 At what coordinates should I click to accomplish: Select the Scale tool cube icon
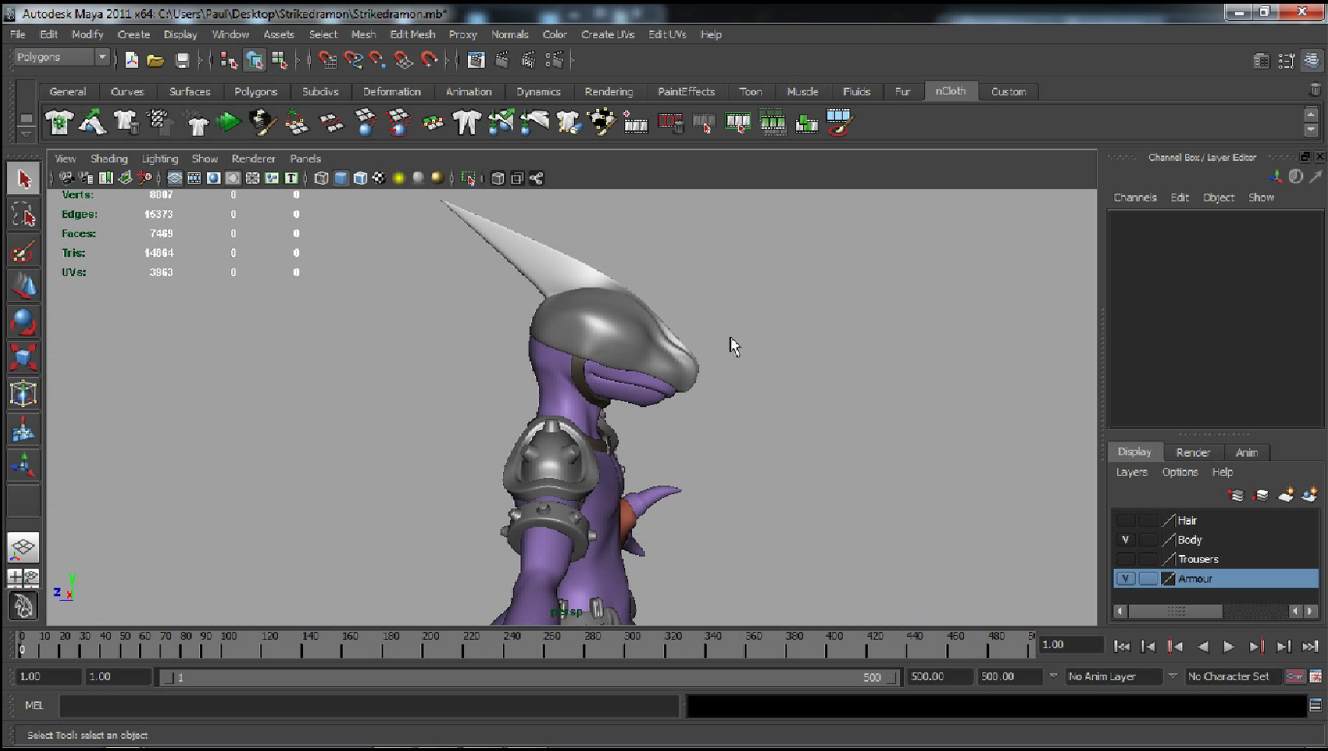click(x=24, y=358)
